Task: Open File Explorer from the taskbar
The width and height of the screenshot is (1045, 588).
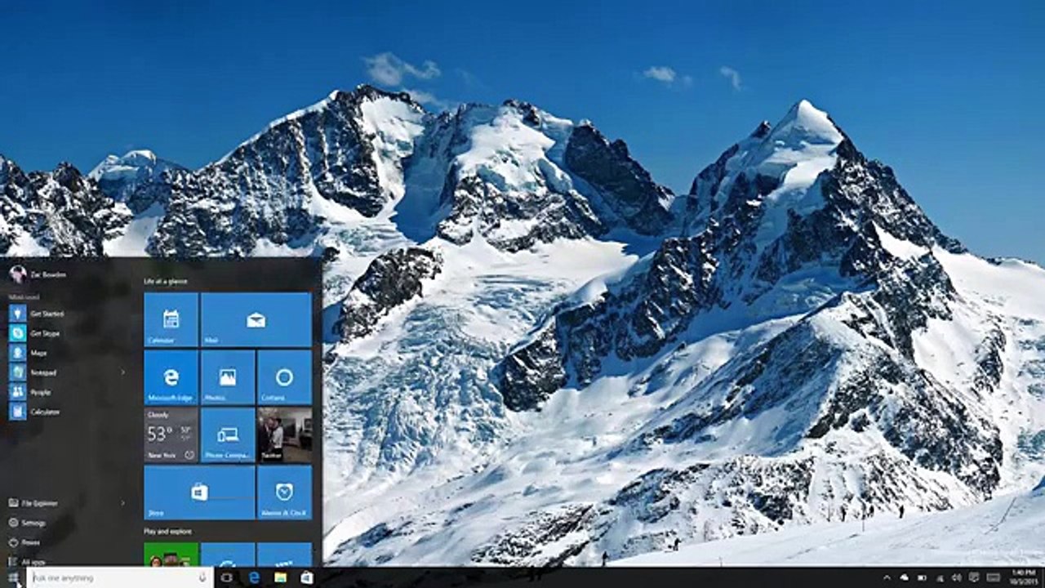Action: pos(280,577)
